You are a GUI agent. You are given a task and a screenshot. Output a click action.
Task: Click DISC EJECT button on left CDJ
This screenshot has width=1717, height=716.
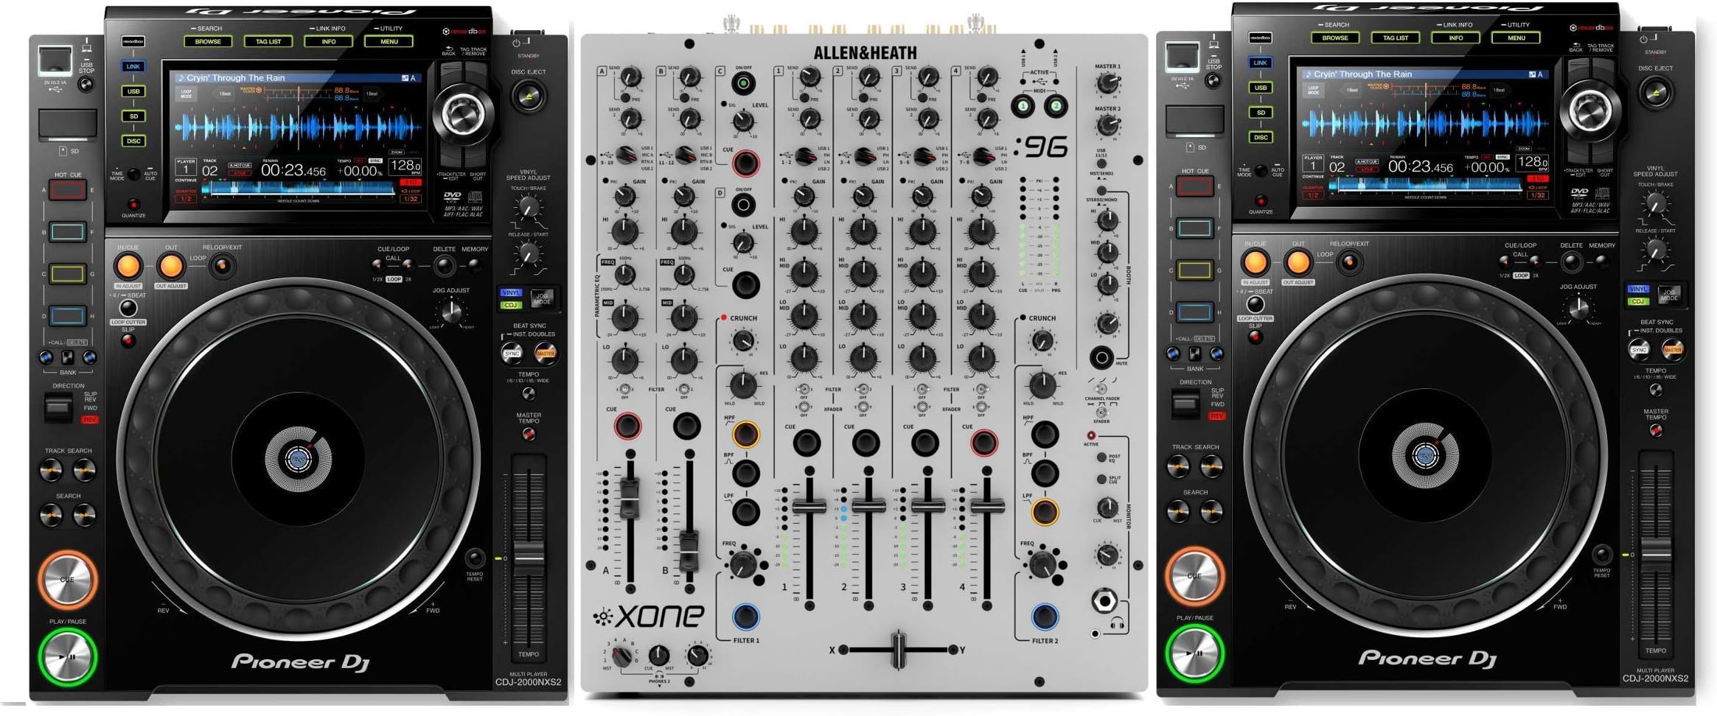pyautogui.click(x=529, y=96)
